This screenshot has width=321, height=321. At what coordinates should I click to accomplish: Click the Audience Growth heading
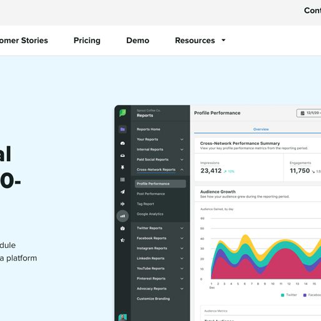218,192
